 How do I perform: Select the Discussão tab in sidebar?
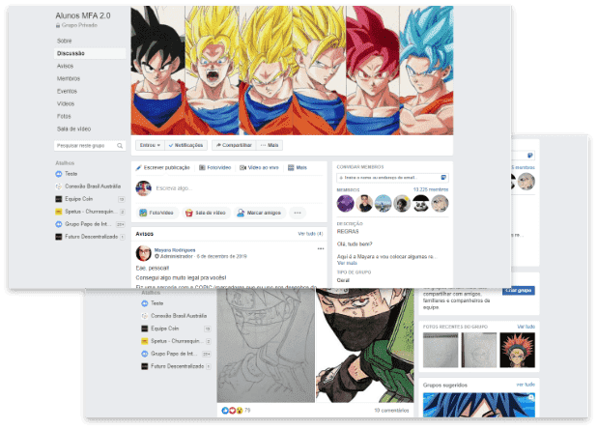click(90, 53)
